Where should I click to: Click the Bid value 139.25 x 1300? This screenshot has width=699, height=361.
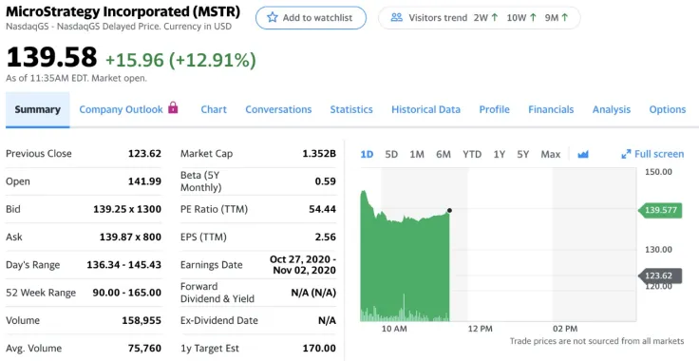[127, 209]
